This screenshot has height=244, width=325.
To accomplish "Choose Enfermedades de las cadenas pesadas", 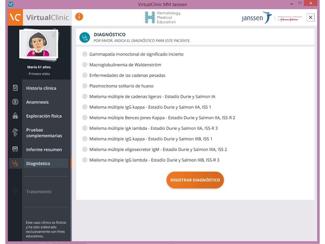I will 85,75.
